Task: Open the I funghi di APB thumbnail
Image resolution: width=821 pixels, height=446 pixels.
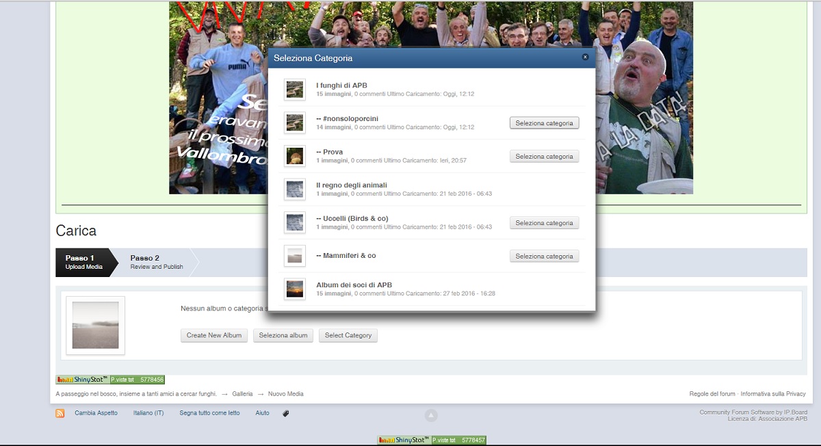Action: coord(295,90)
